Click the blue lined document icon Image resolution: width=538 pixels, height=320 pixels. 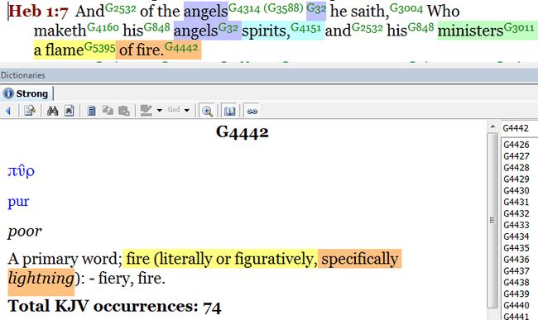(x=91, y=111)
